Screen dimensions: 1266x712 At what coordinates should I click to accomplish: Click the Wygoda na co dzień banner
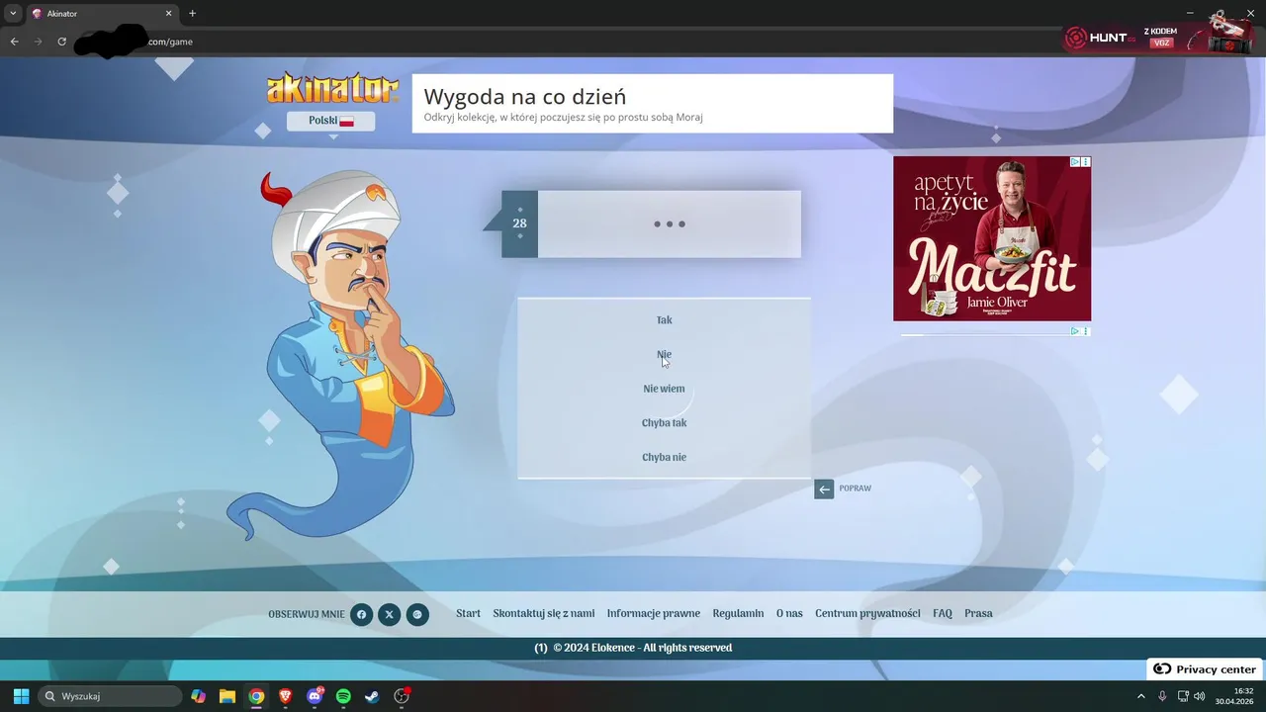[x=653, y=103]
